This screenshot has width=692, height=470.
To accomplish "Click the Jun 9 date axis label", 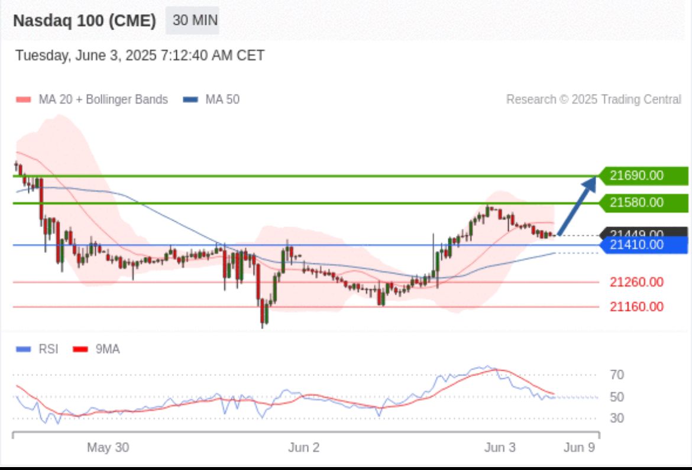I will pos(579,448).
